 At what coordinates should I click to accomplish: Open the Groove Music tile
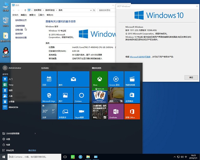pyautogui.click(x=116, y=79)
